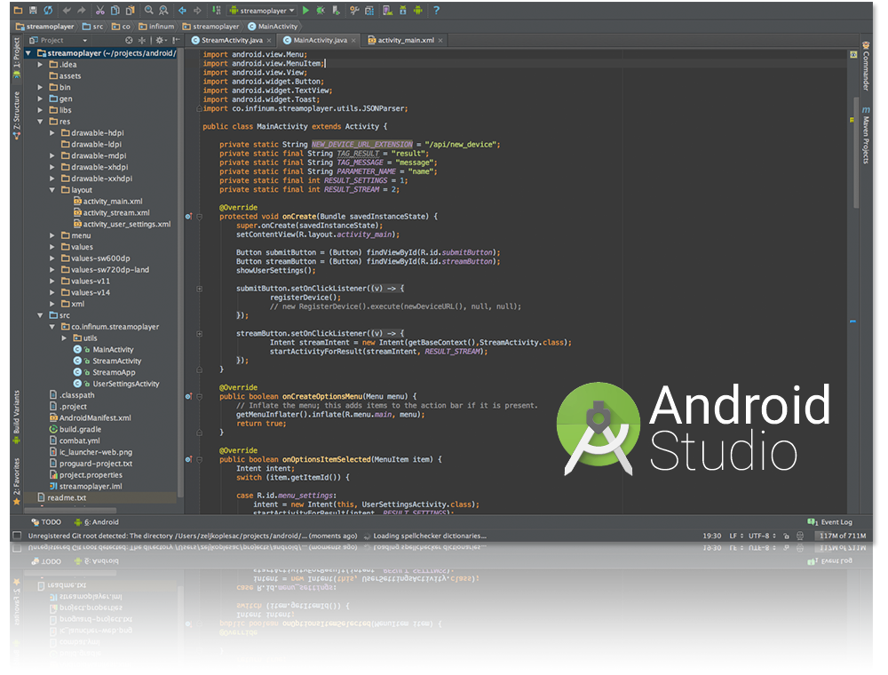Collapse the res folder
The width and height of the screenshot is (888, 675).
pos(40,122)
